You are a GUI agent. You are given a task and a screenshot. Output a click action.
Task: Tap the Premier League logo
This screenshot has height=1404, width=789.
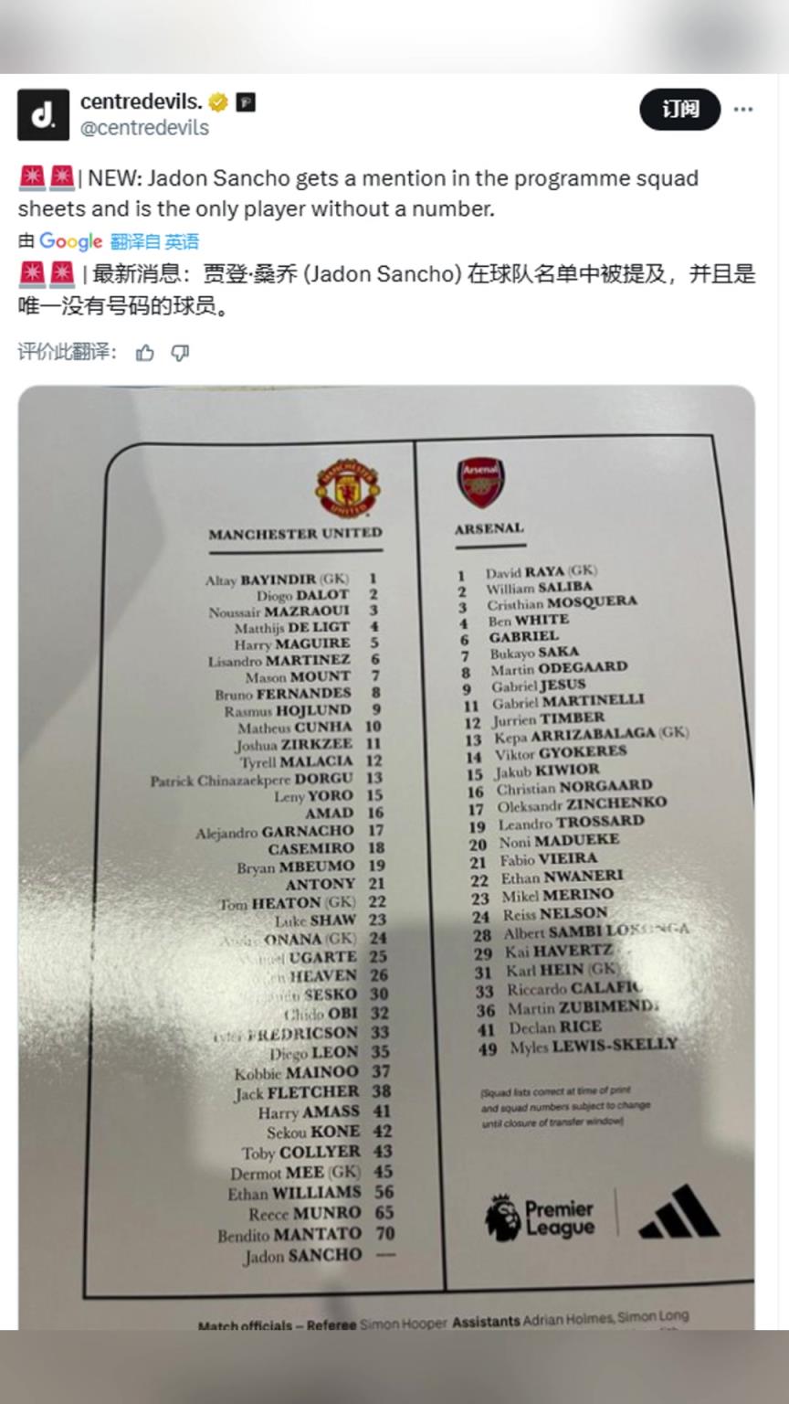pyautogui.click(x=539, y=1218)
